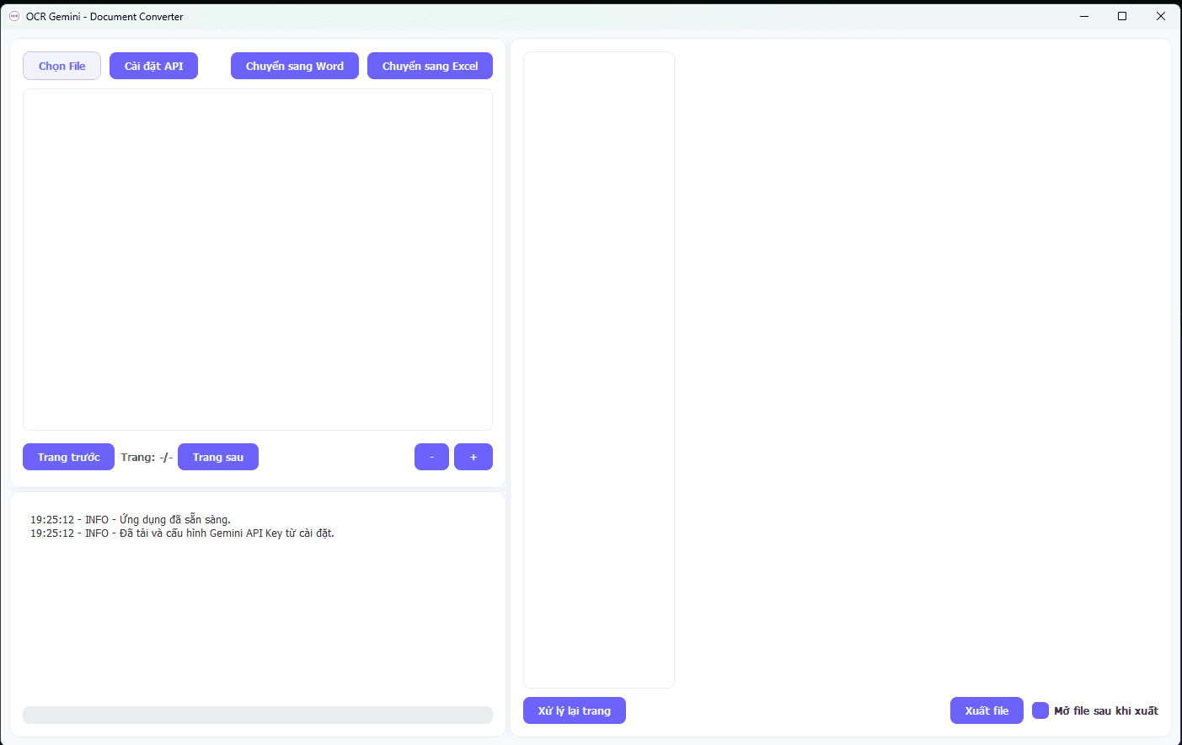1182x745 pixels.
Task: Select Chuyển sang Excel conversion
Action: click(x=430, y=66)
